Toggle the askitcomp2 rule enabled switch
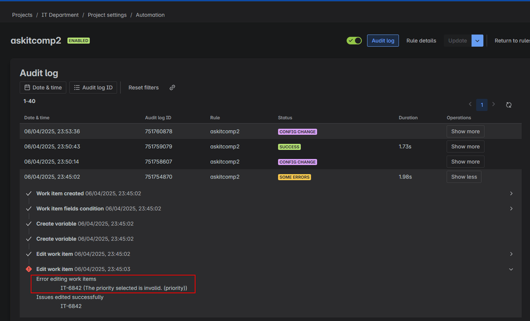The image size is (530, 321). [354, 40]
